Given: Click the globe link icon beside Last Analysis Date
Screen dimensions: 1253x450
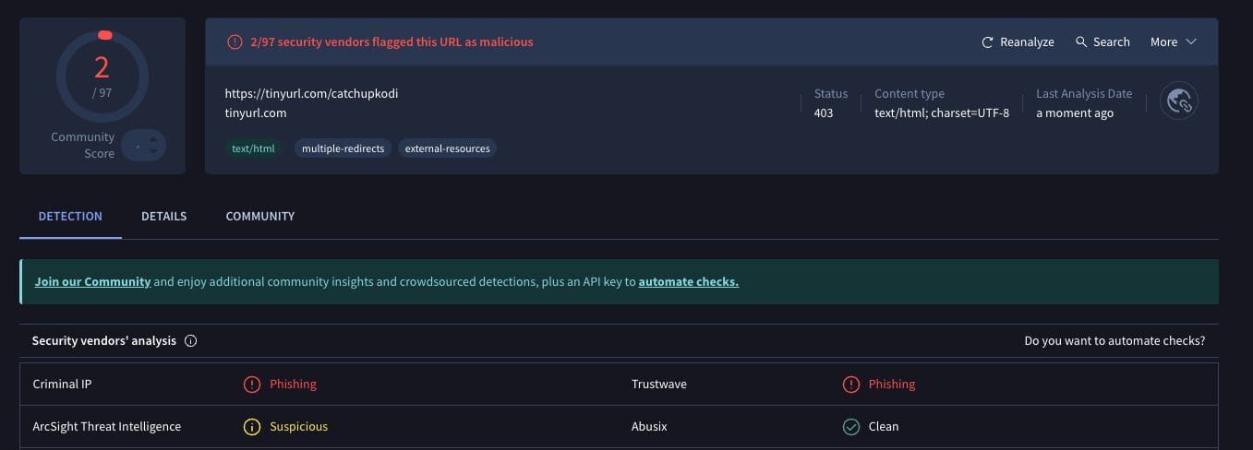Looking at the screenshot, I should (1180, 101).
